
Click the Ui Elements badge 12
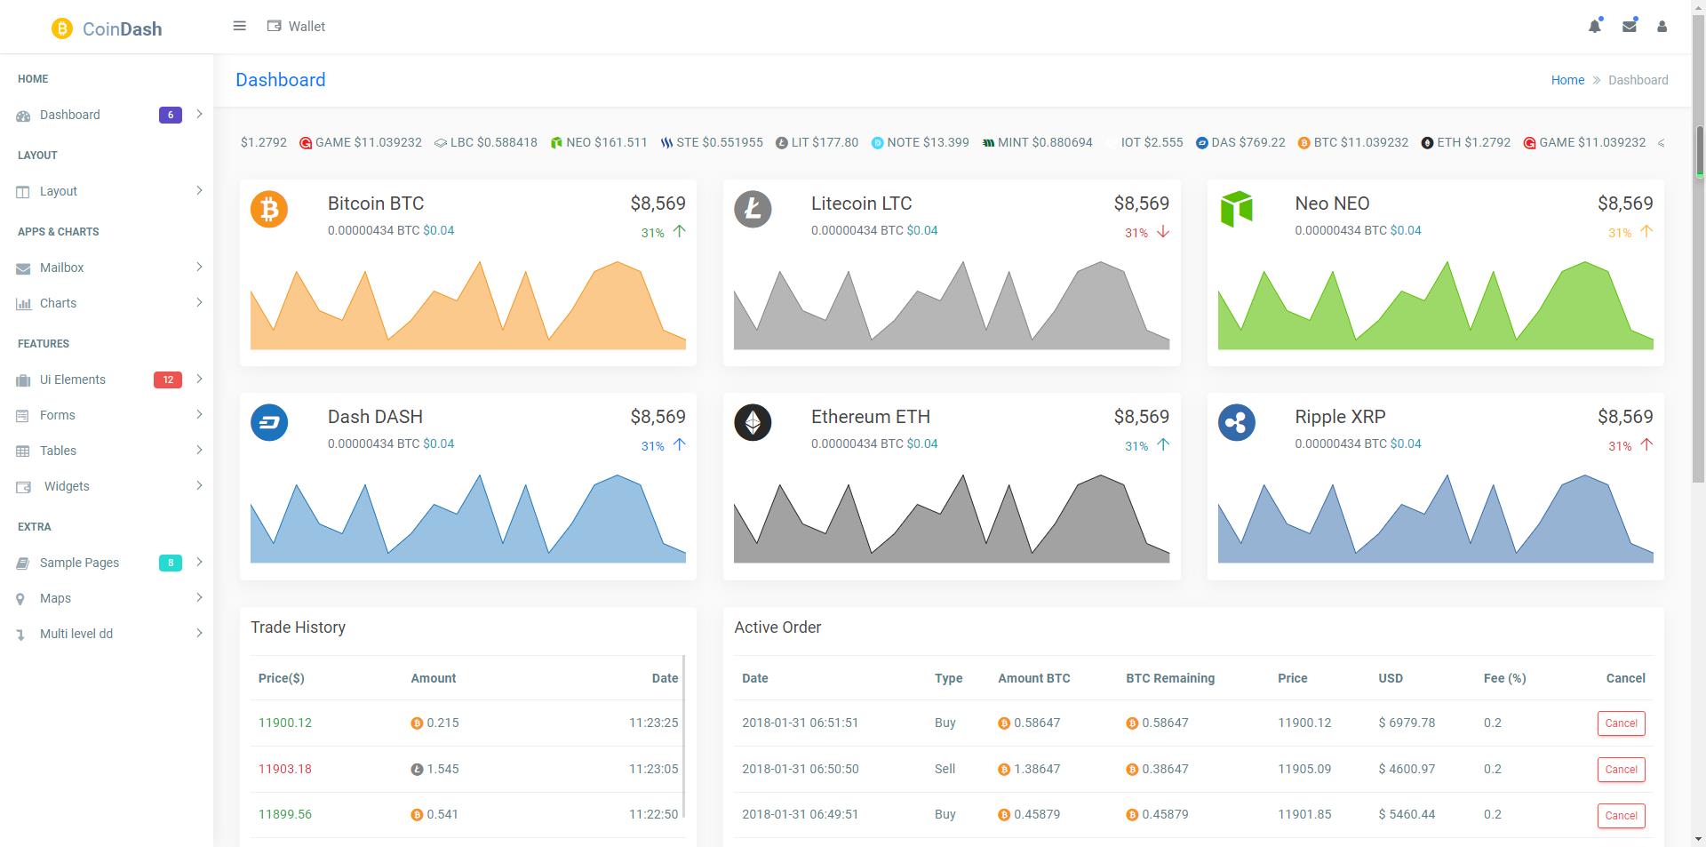(x=168, y=380)
